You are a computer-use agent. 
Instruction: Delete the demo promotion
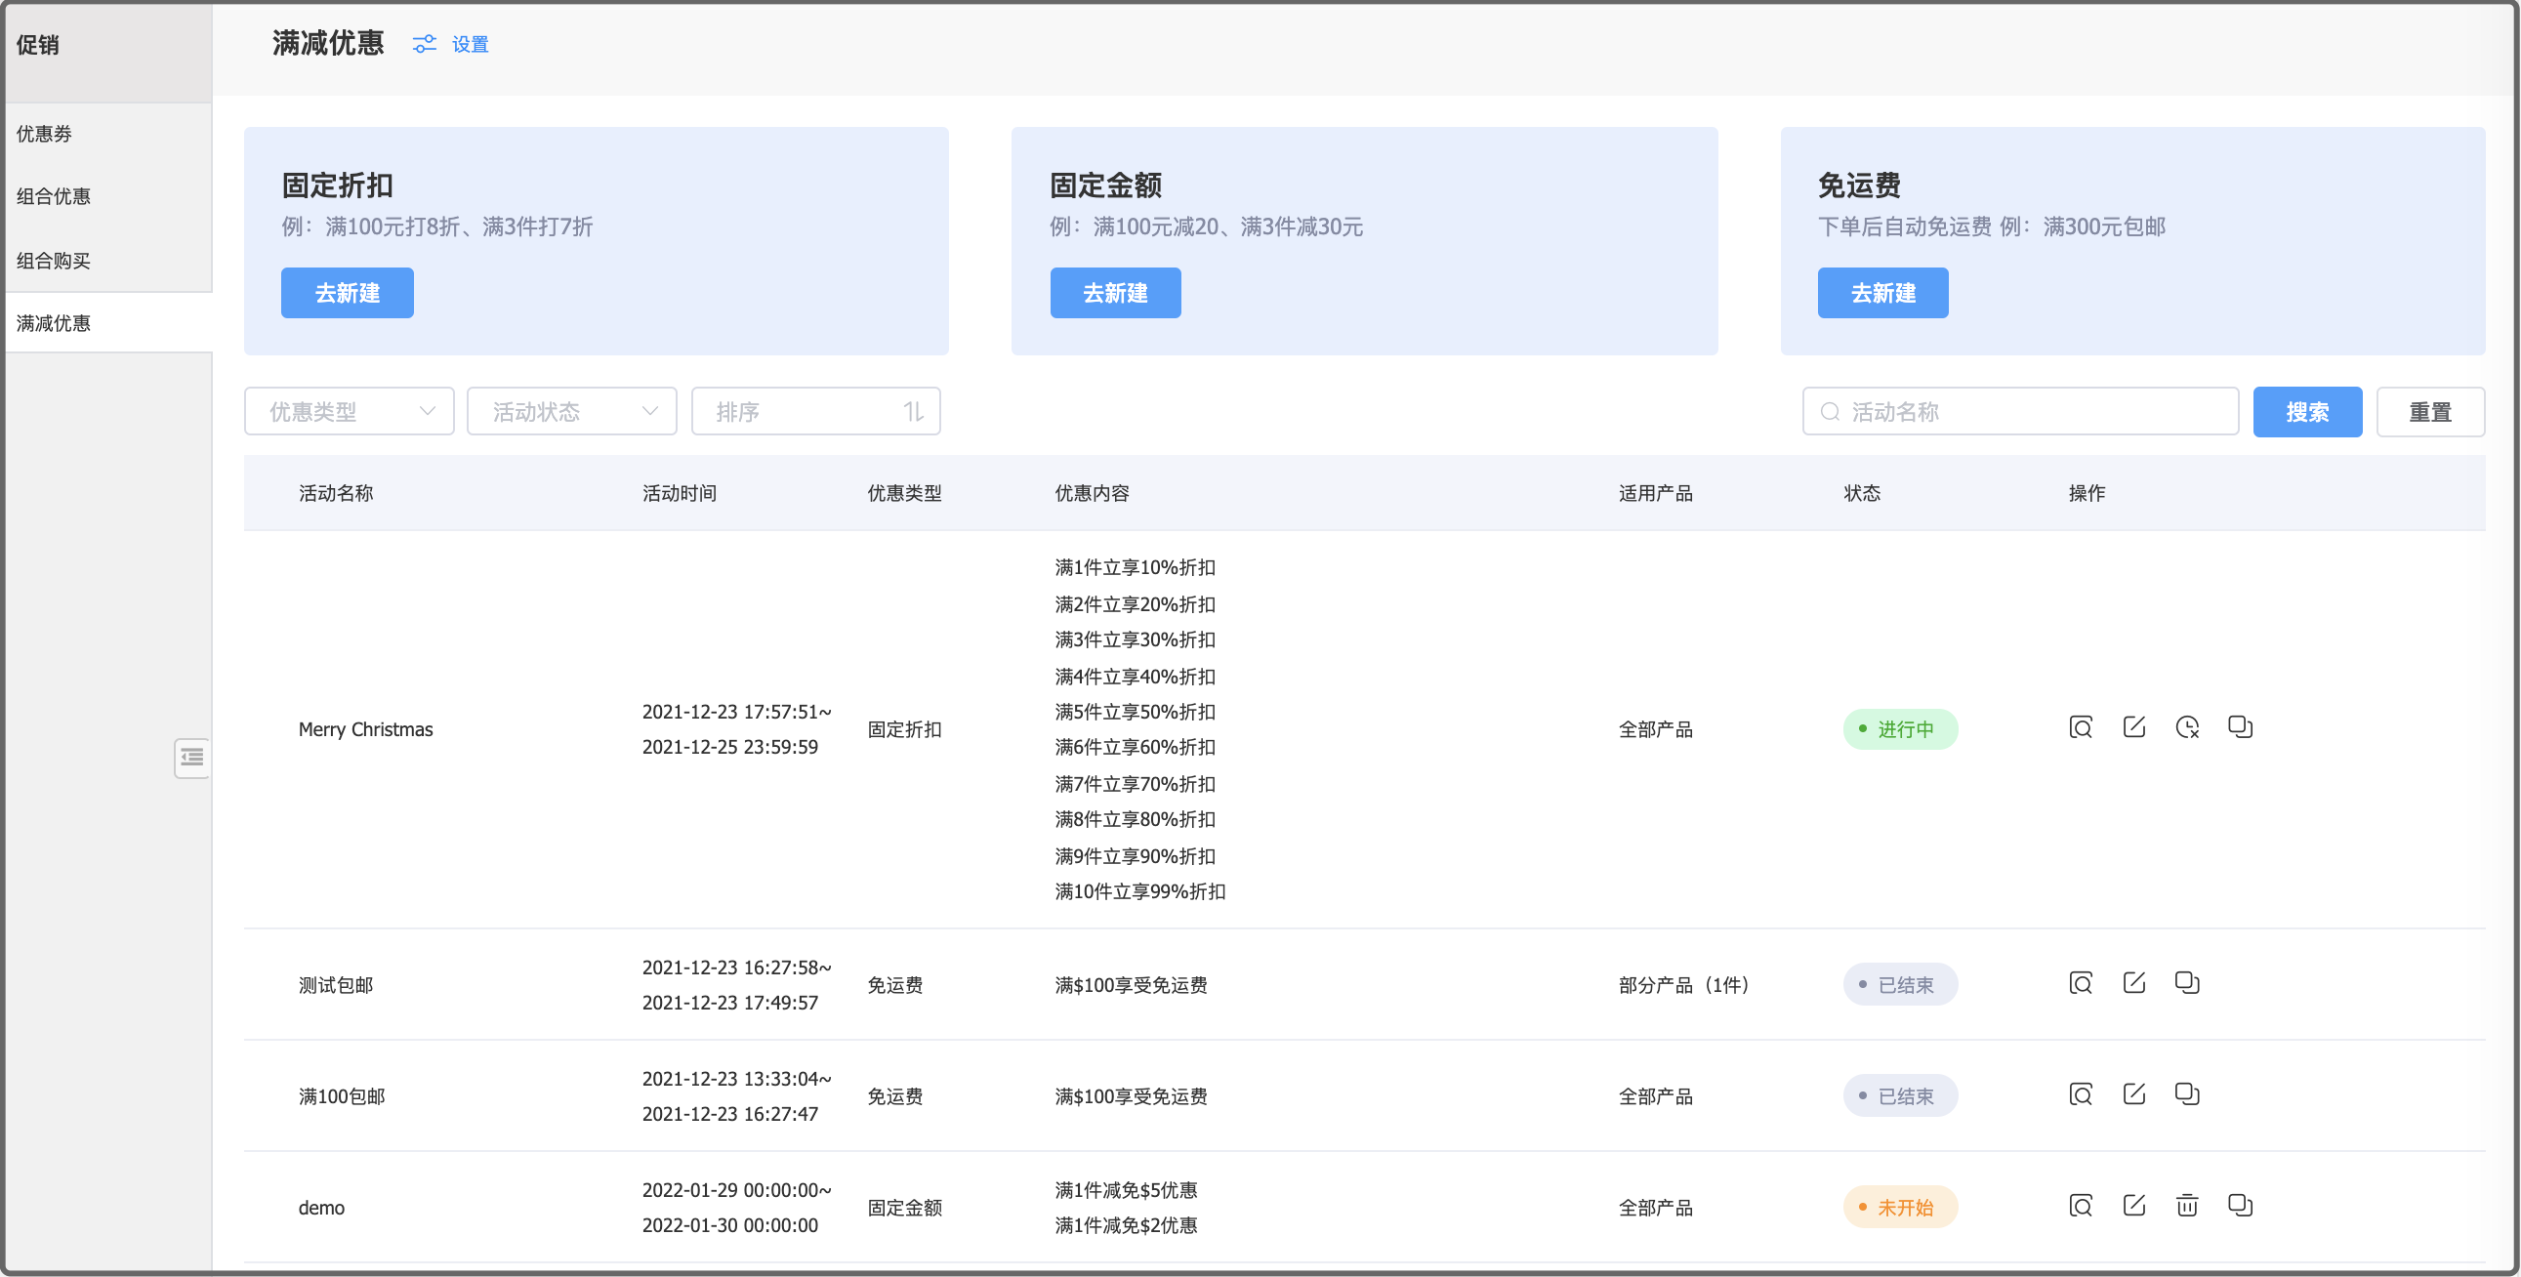(2187, 1206)
